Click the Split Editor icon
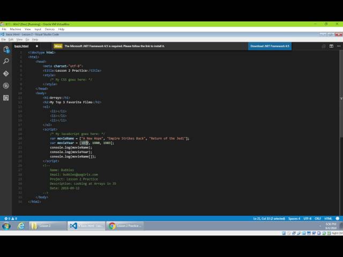Image resolution: width=343 pixels, height=257 pixels. click(x=331, y=46)
